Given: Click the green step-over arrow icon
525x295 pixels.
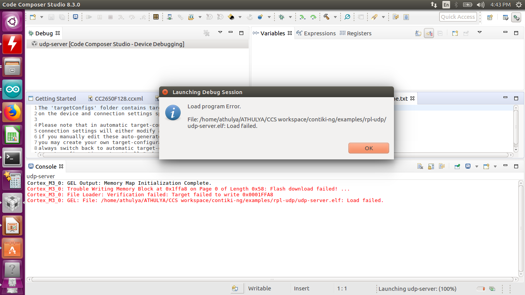Looking at the screenshot, I should click(x=313, y=17).
